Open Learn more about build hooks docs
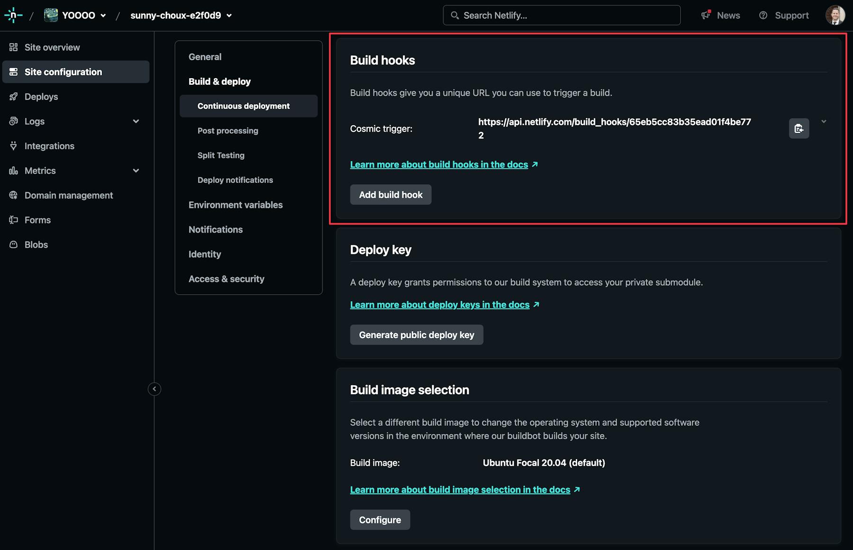The image size is (853, 550). click(x=439, y=164)
